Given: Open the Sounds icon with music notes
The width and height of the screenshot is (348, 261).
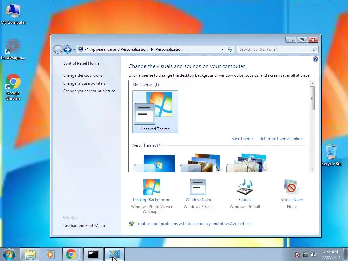Looking at the screenshot, I should 245,187.
